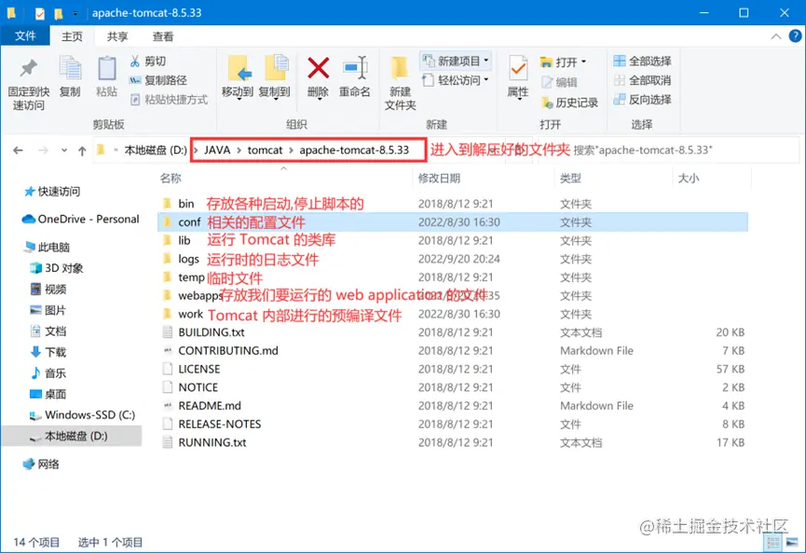Create a New folder from ribbon
Image resolution: width=806 pixels, height=553 pixels.
[400, 83]
